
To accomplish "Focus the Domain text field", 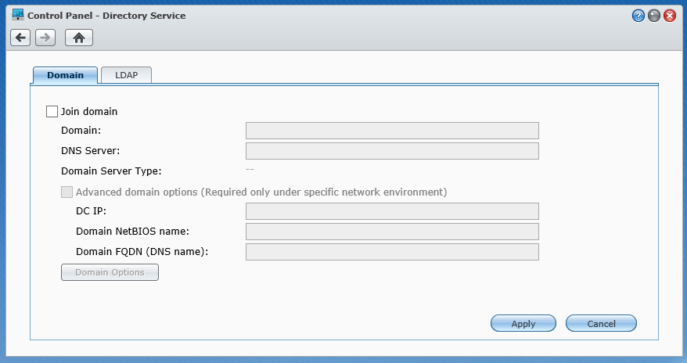I will [x=392, y=131].
